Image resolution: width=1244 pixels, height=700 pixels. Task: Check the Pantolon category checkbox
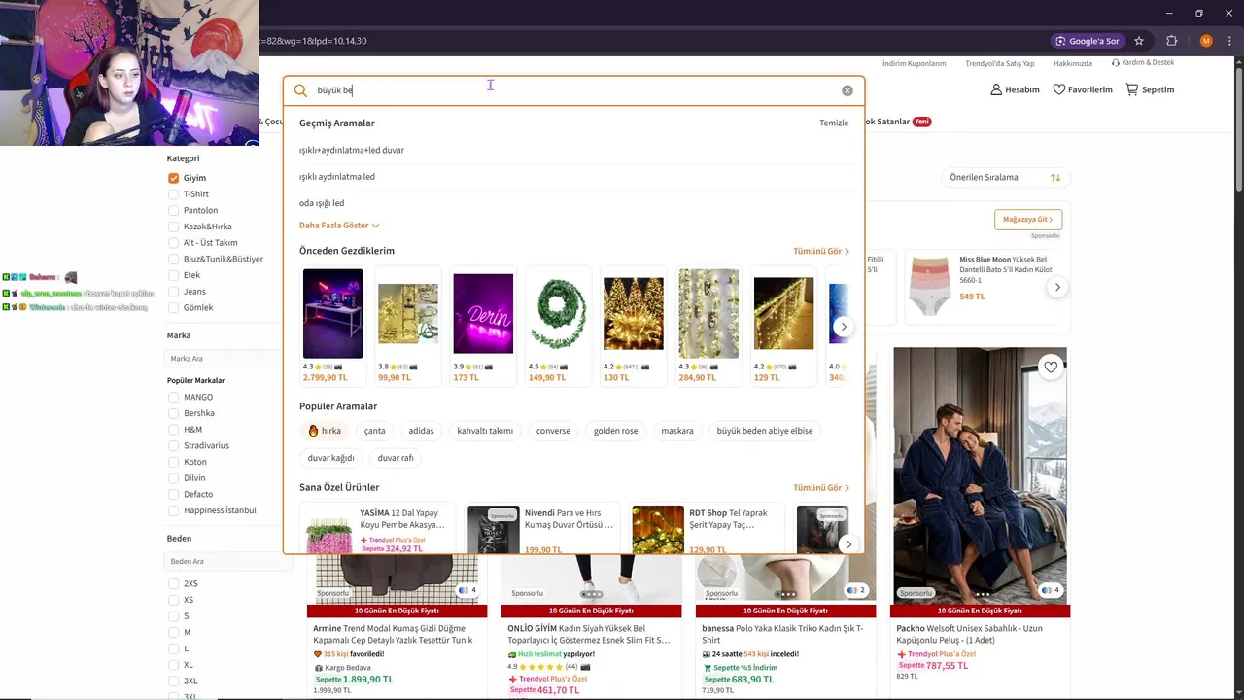pos(173,210)
